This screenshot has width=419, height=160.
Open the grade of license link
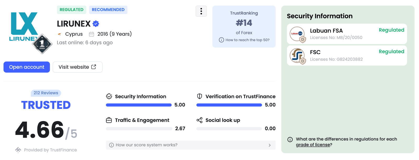(x=313, y=145)
